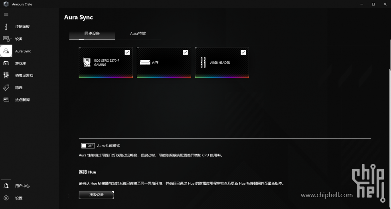Open the 用户中心 user center icon
391x209 pixels.
[x=6, y=186]
